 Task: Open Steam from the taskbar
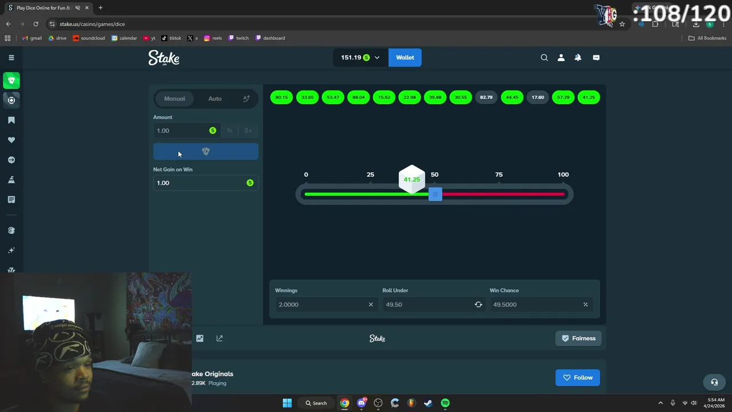[x=428, y=403]
